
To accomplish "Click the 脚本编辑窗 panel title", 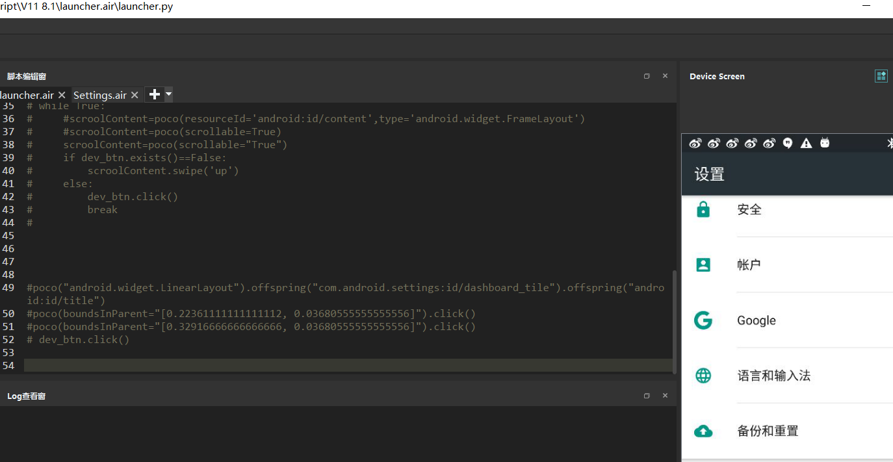I will [x=27, y=76].
